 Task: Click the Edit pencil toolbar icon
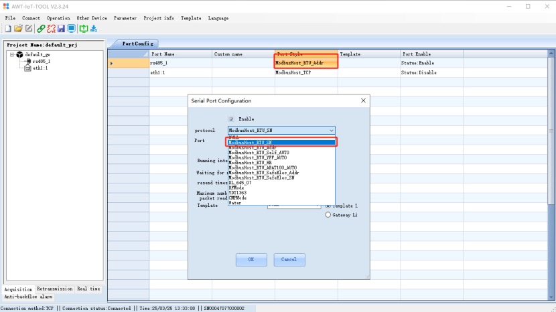29,29
